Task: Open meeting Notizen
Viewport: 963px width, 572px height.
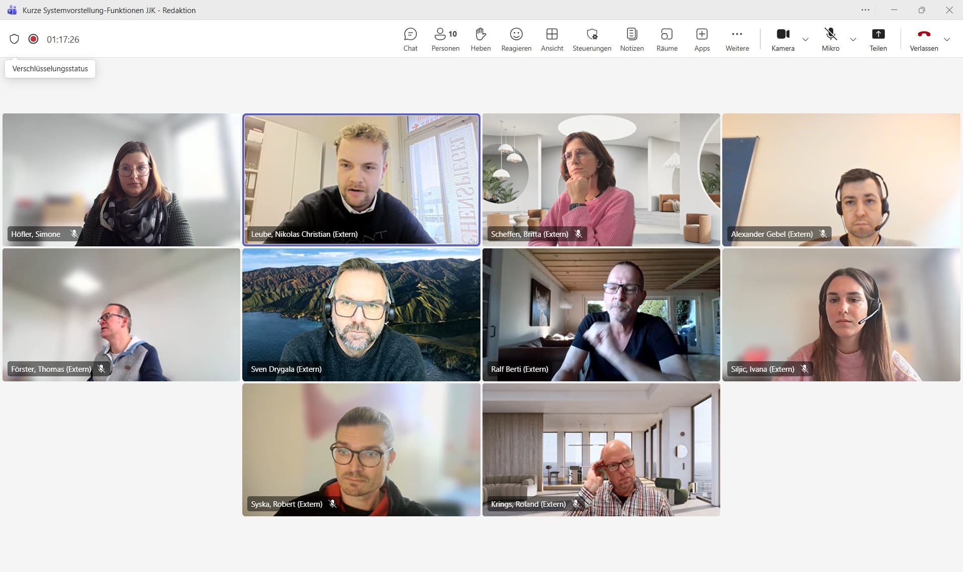Action: (x=631, y=39)
